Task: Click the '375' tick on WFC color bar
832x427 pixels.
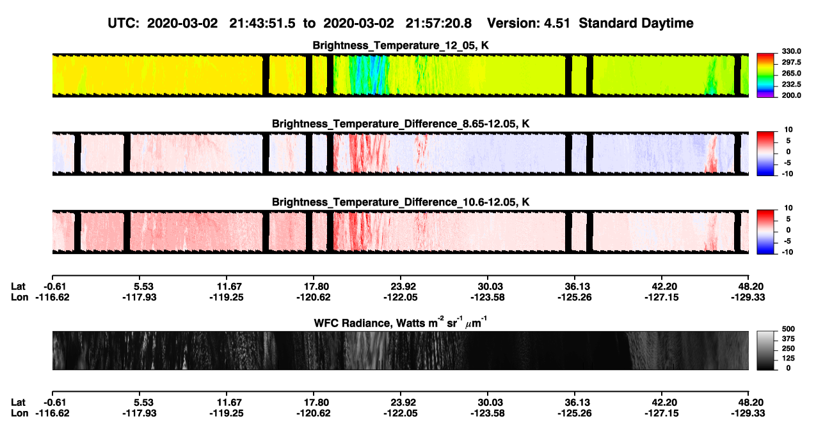Action: coord(788,340)
